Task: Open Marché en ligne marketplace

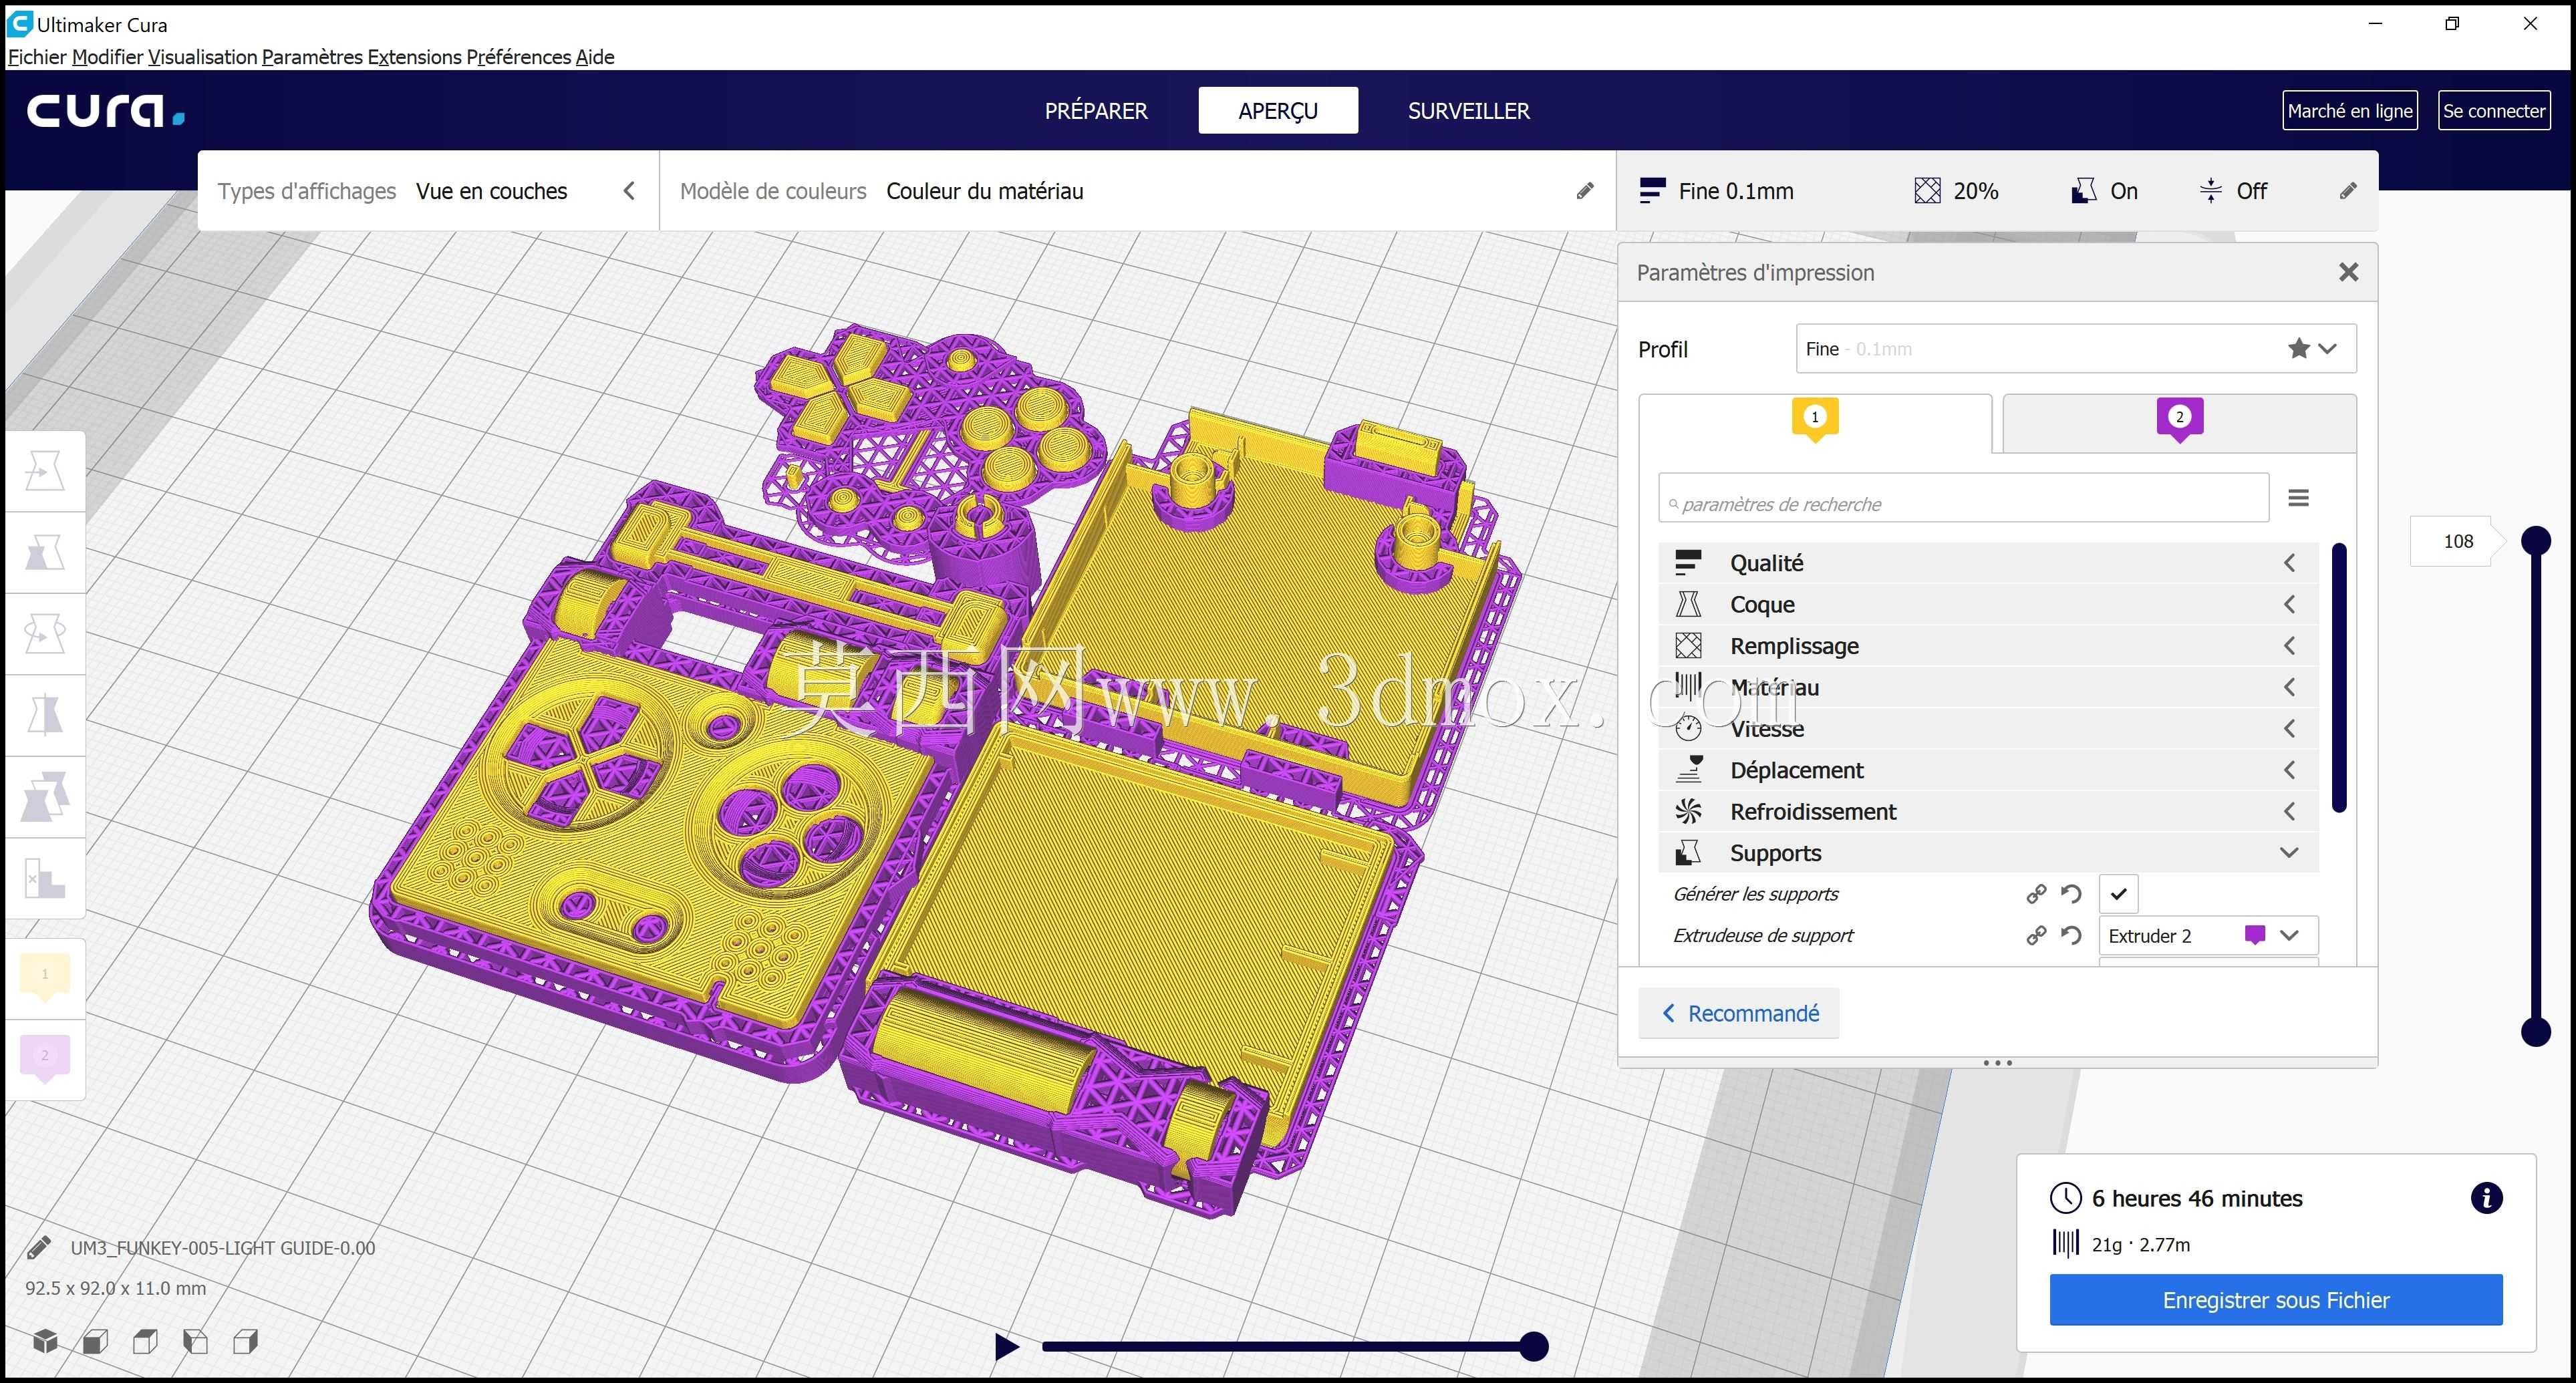Action: 2350,111
